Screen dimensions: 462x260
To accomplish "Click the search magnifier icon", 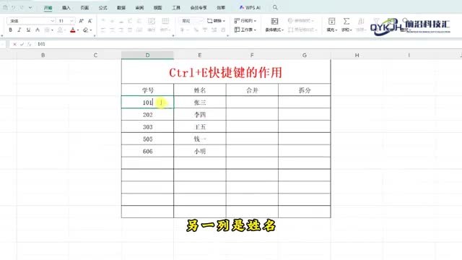I will pos(275,7).
